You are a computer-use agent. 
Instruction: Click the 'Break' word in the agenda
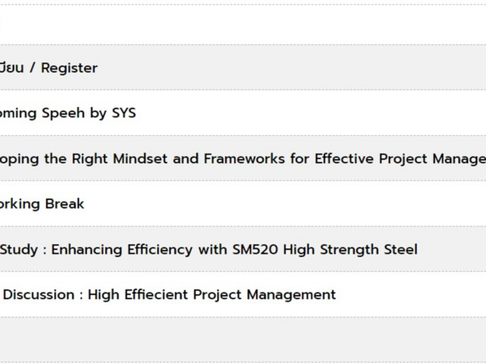point(65,204)
